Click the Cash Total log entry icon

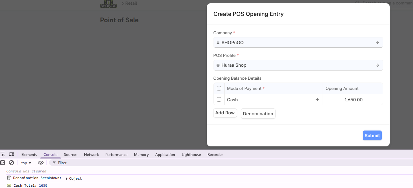(x=9, y=185)
